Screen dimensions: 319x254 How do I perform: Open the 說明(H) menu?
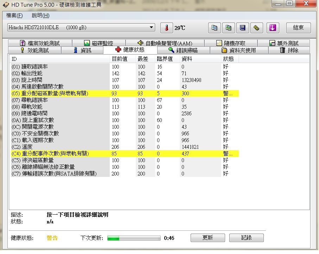(x=40, y=15)
